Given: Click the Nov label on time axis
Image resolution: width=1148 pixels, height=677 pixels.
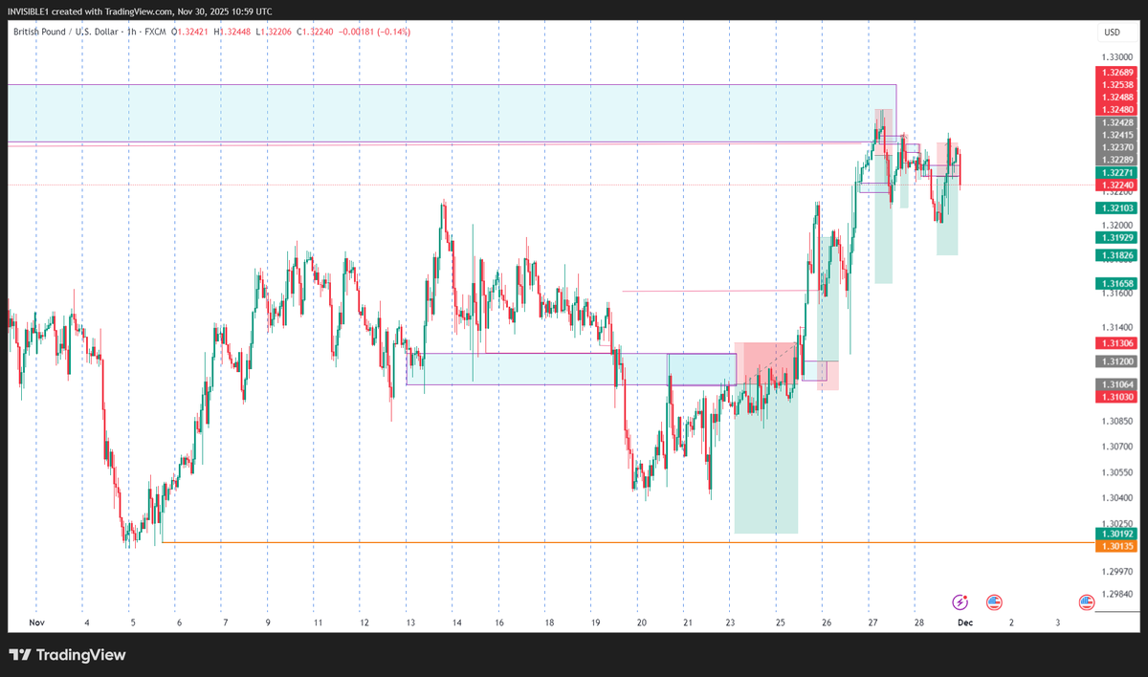Looking at the screenshot, I should [37, 622].
